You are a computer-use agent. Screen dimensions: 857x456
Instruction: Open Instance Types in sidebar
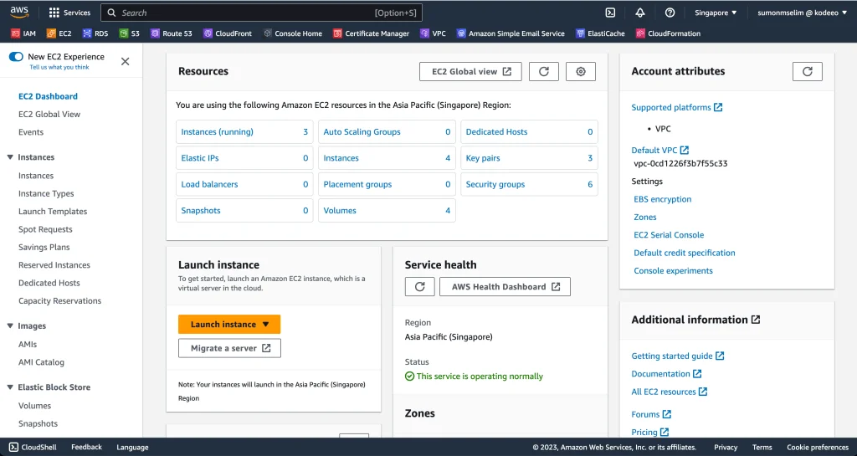click(46, 193)
